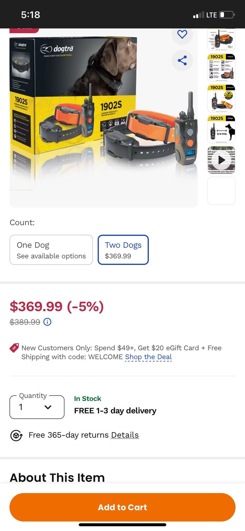View the 1902S Features thumbnail
Screen dimensions: 245x531
coord(221,68)
